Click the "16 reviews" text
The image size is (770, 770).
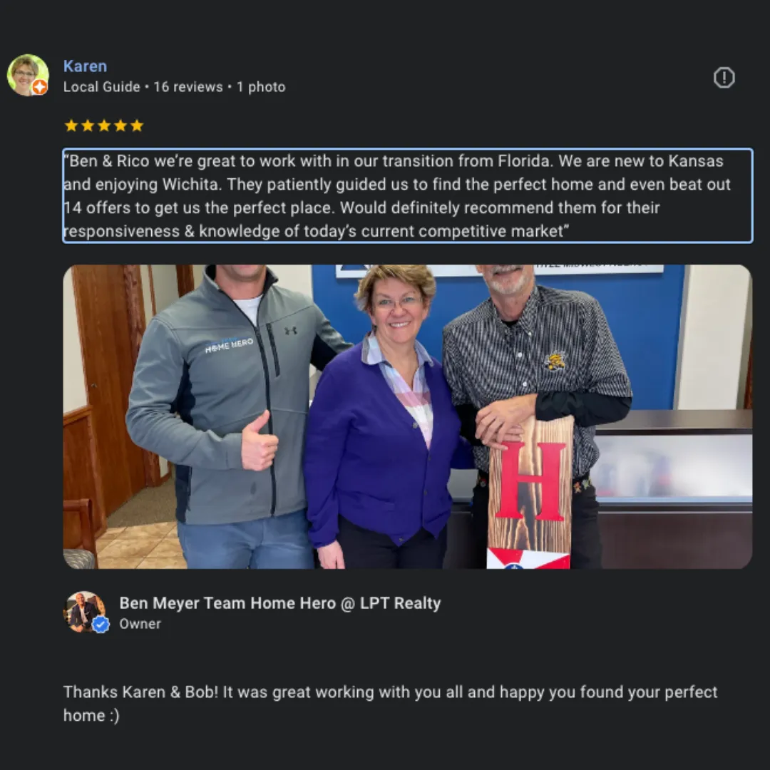188,87
